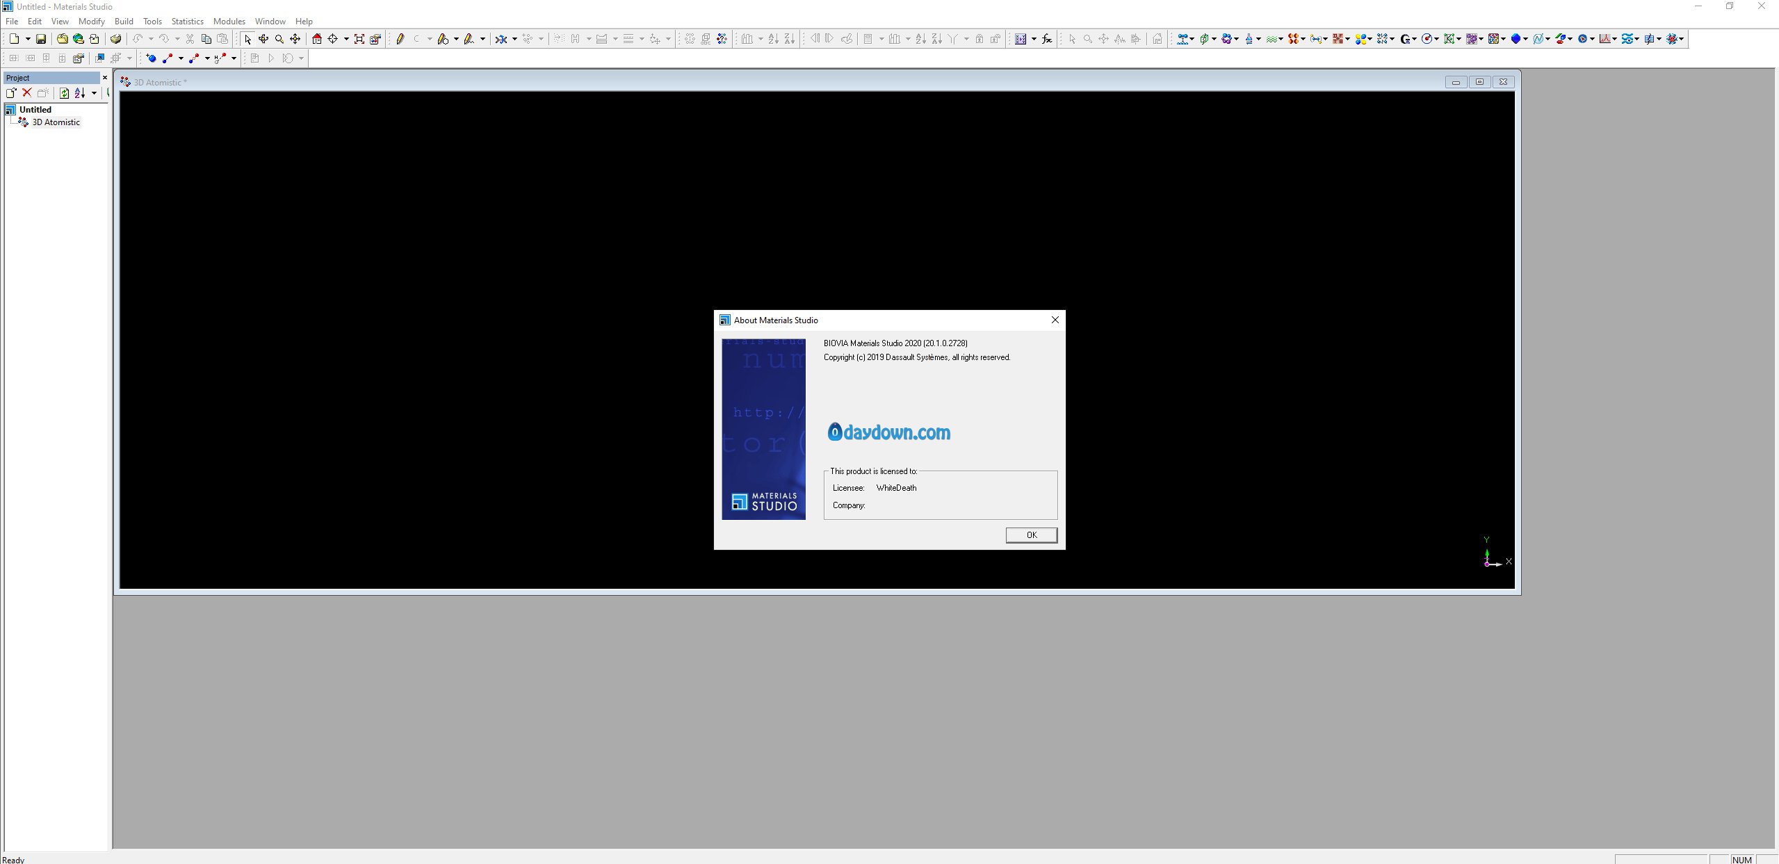The image size is (1779, 864).
Task: Expand the H-bond tool dropdown arrow
Action: [234, 58]
